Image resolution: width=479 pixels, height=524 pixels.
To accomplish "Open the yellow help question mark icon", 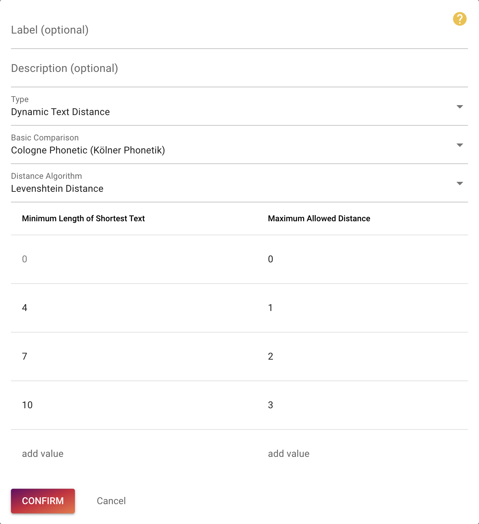I will 459,19.
